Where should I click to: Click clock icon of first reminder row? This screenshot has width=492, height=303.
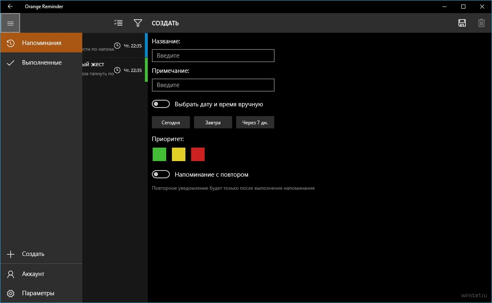point(117,45)
